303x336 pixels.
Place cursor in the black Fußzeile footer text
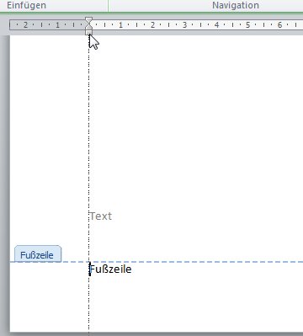[110, 269]
